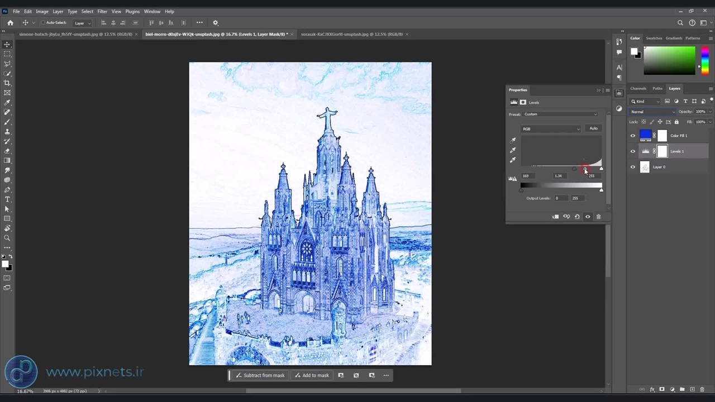Image resolution: width=715 pixels, height=402 pixels.
Task: Clip Levels adjustment to layer below
Action: (555, 217)
